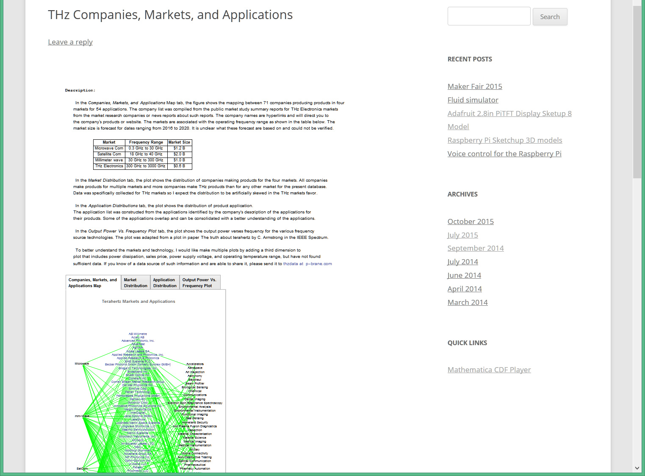
Task: Switch to the Application Distribution tab
Action: coord(165,283)
